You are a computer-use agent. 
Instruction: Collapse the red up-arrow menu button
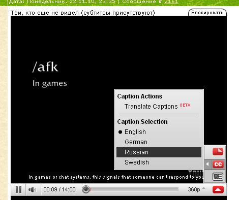coord(218,190)
